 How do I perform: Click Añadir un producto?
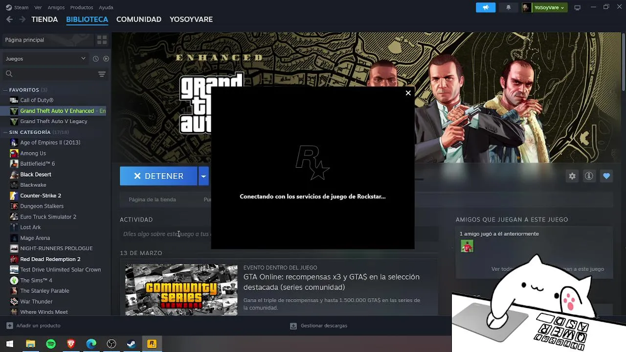(33, 326)
